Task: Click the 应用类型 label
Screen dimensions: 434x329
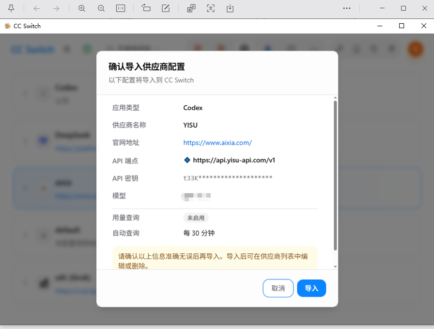Action: click(x=125, y=108)
